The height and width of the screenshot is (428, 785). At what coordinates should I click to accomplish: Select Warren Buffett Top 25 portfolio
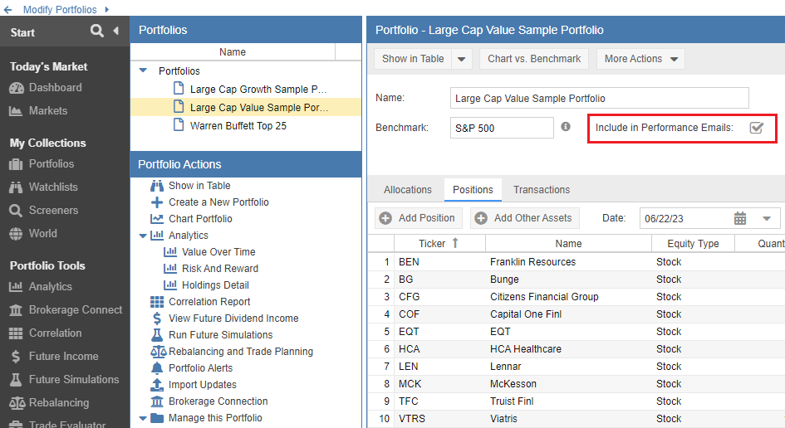click(246, 125)
